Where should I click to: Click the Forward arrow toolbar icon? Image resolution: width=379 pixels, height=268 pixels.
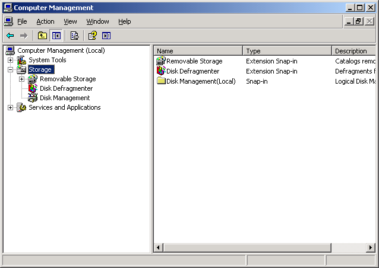(24, 36)
